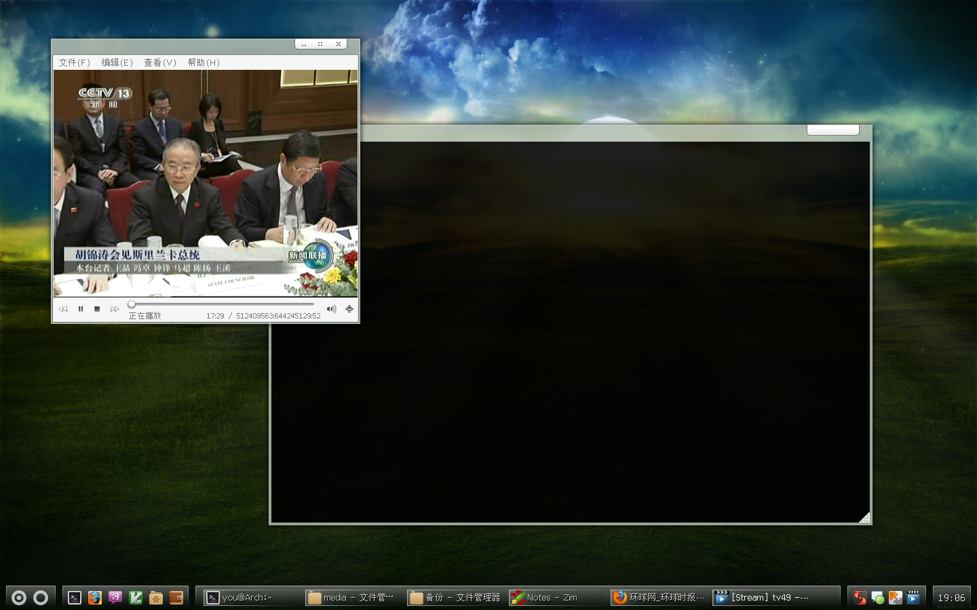Viewport: 977px width, 610px height.
Task: Click the fast-forward button in the player
Action: 115,309
